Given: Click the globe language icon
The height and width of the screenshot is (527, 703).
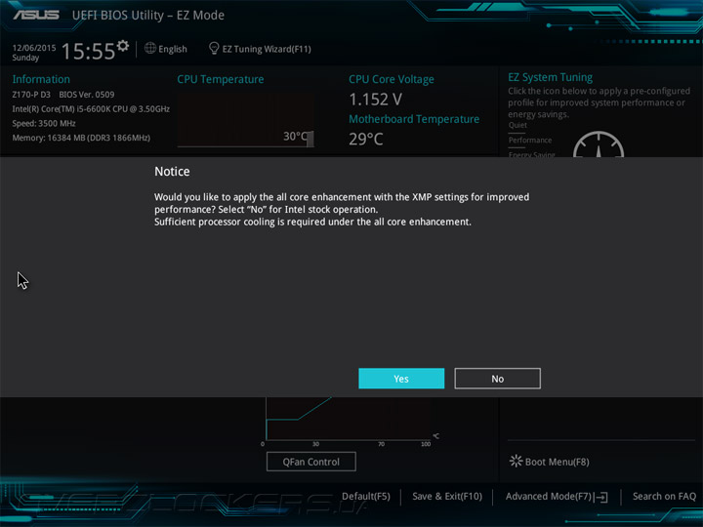Looking at the screenshot, I should (150, 48).
